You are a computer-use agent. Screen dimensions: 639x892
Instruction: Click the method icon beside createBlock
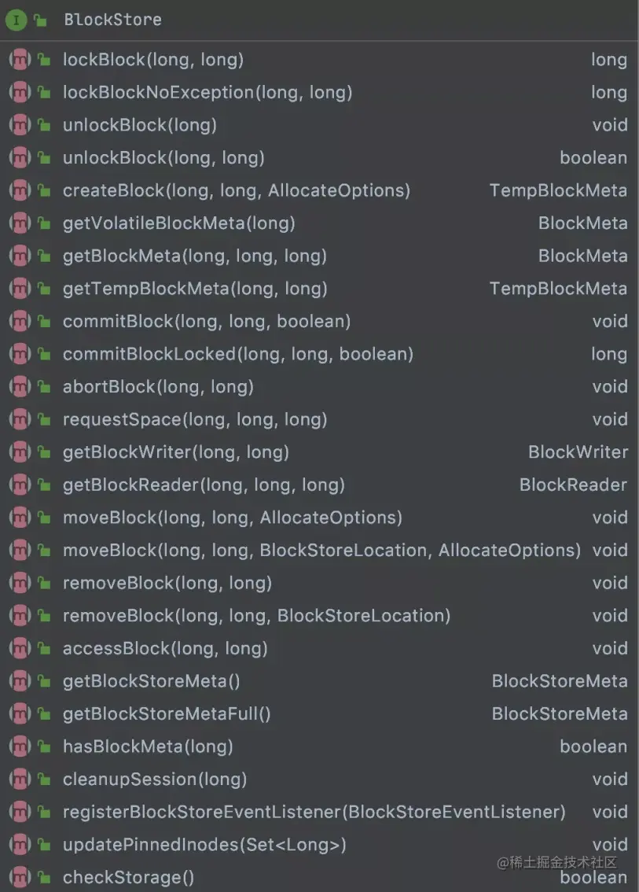(x=19, y=190)
